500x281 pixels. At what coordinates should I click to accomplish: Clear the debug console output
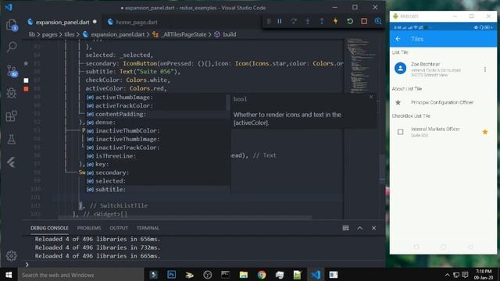pos(345,228)
